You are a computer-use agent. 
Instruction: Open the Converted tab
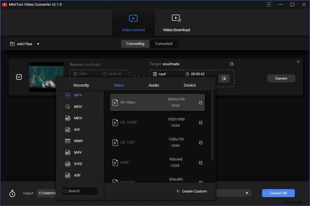coord(164,44)
